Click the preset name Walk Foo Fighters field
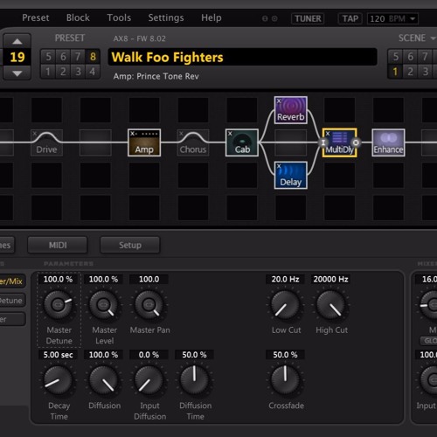 tap(243, 57)
